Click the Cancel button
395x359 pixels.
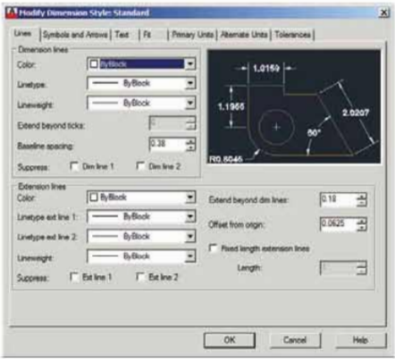point(295,340)
